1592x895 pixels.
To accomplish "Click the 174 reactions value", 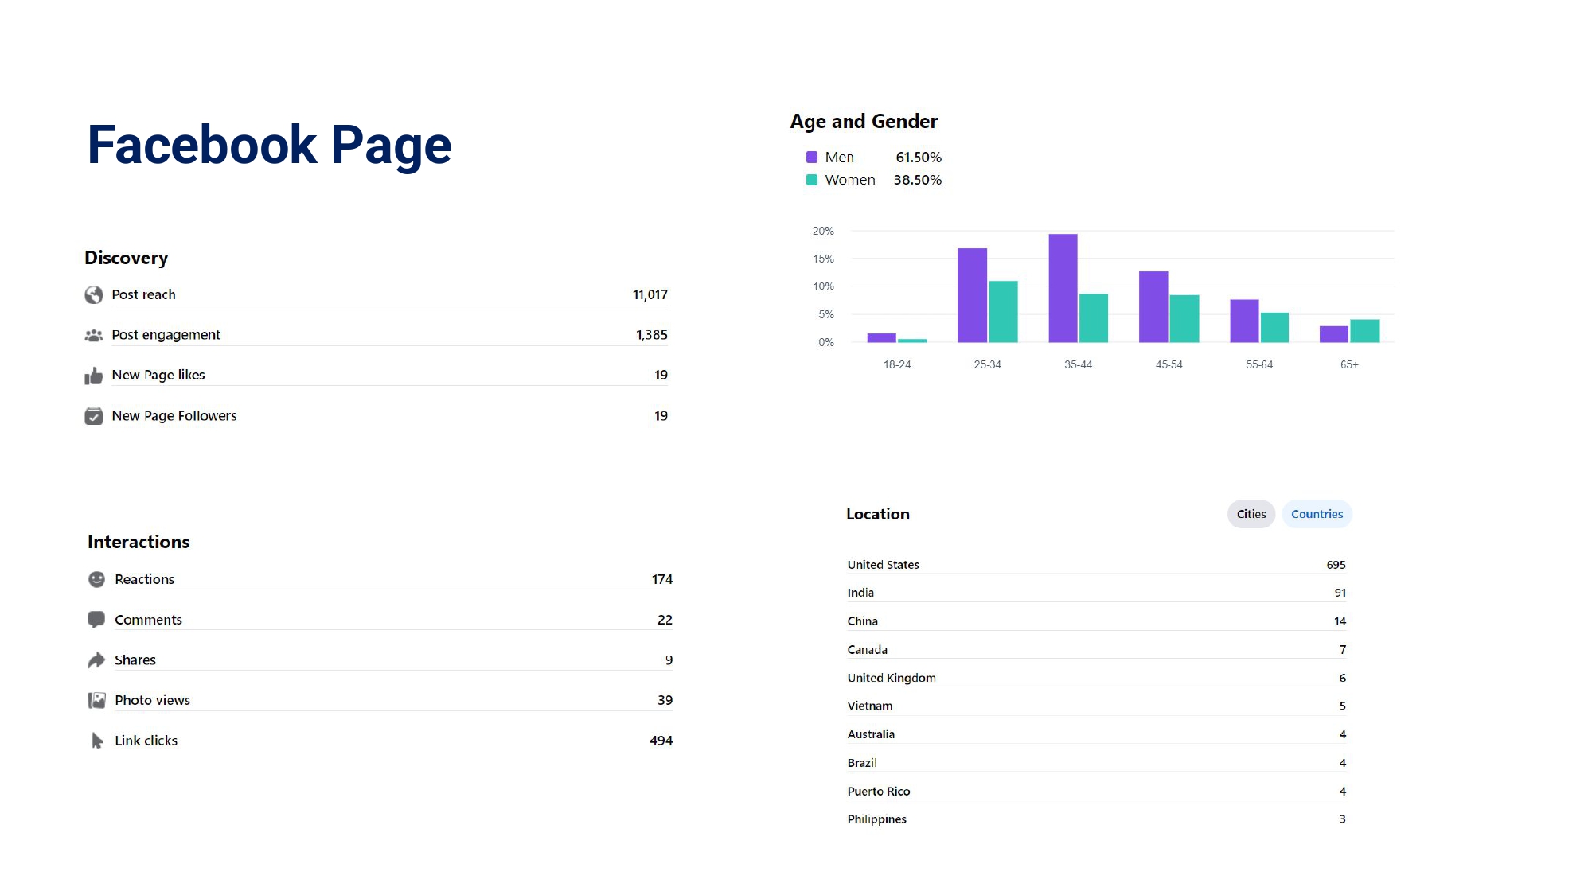I will (x=662, y=579).
